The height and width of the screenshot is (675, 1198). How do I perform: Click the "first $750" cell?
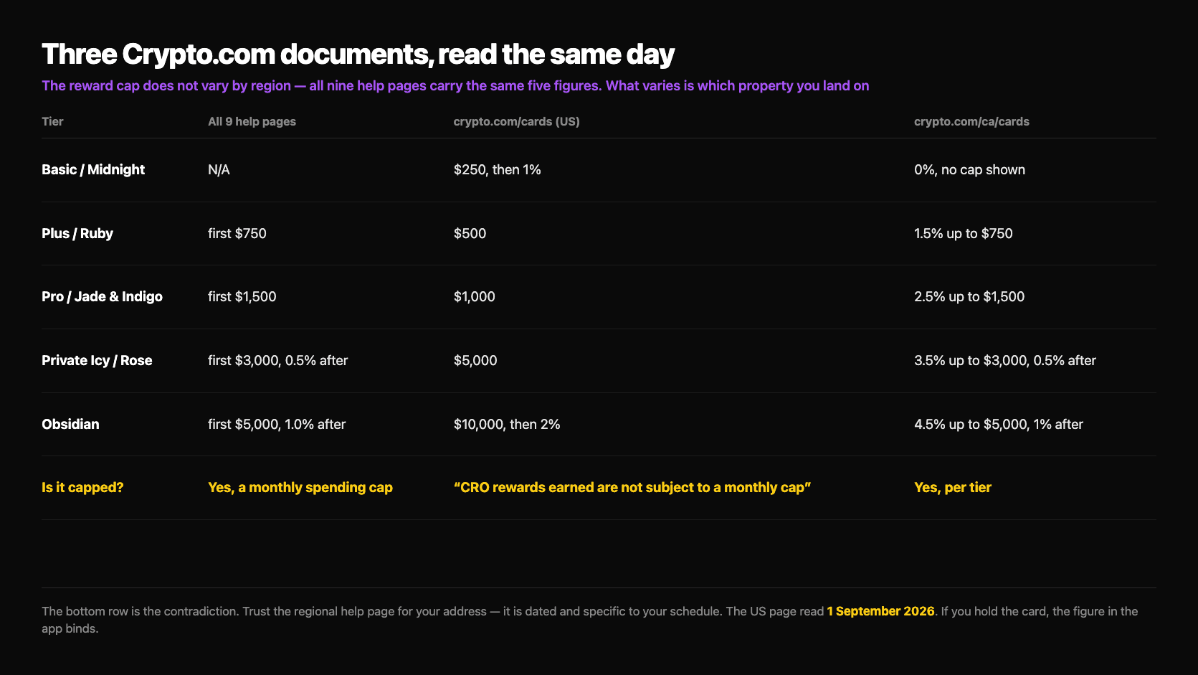(237, 234)
